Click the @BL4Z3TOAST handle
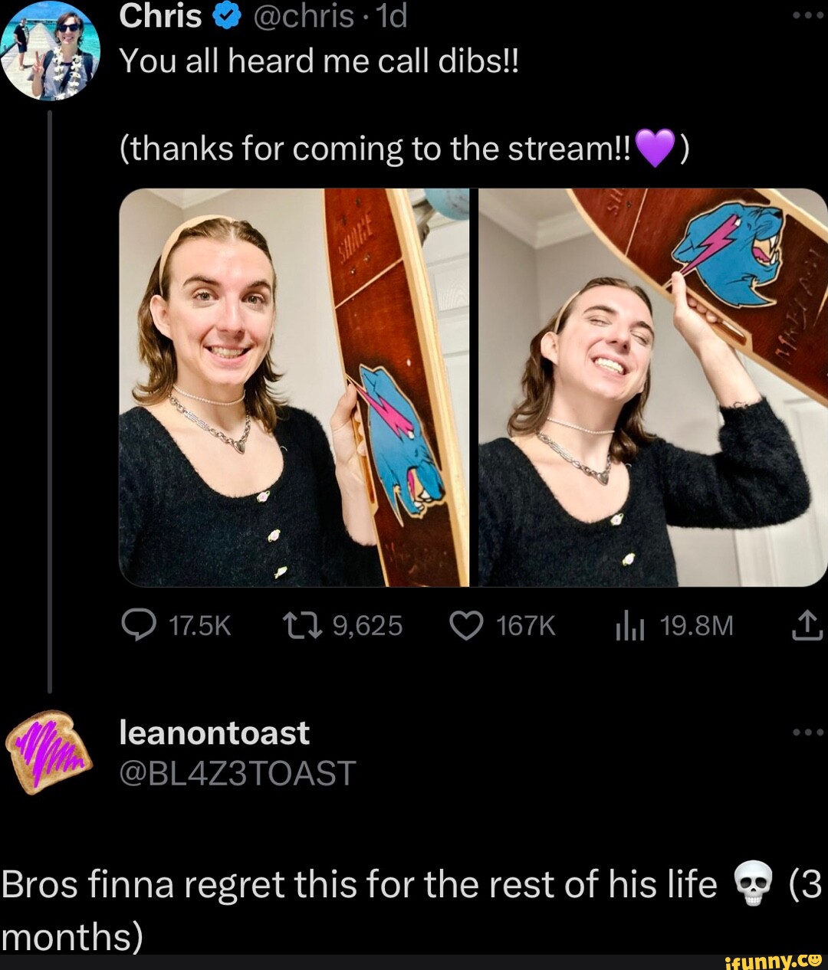This screenshot has width=828, height=970. click(x=238, y=773)
